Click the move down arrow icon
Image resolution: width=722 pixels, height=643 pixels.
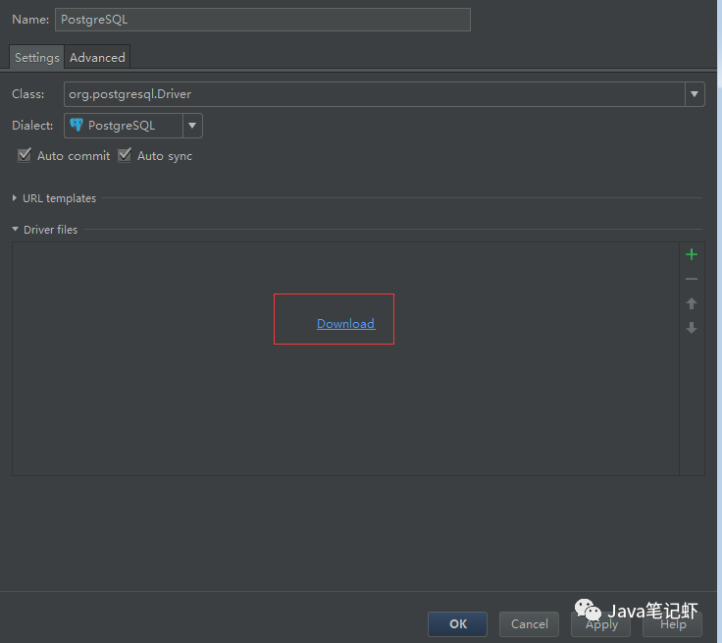click(x=692, y=328)
